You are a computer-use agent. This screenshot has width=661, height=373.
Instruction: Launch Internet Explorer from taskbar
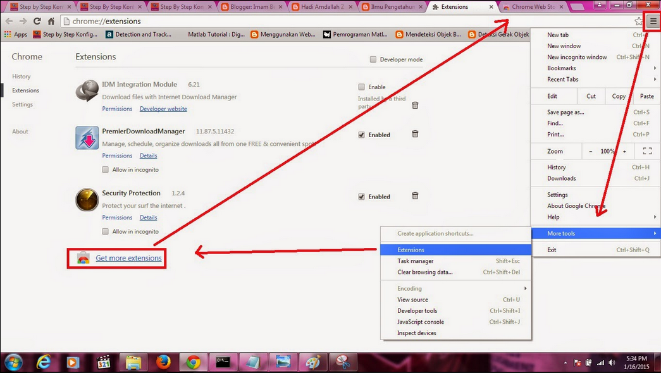click(x=44, y=362)
